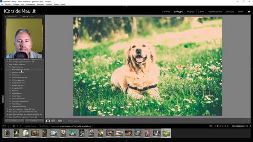
Task: Open the File menu
Action: 2,4
